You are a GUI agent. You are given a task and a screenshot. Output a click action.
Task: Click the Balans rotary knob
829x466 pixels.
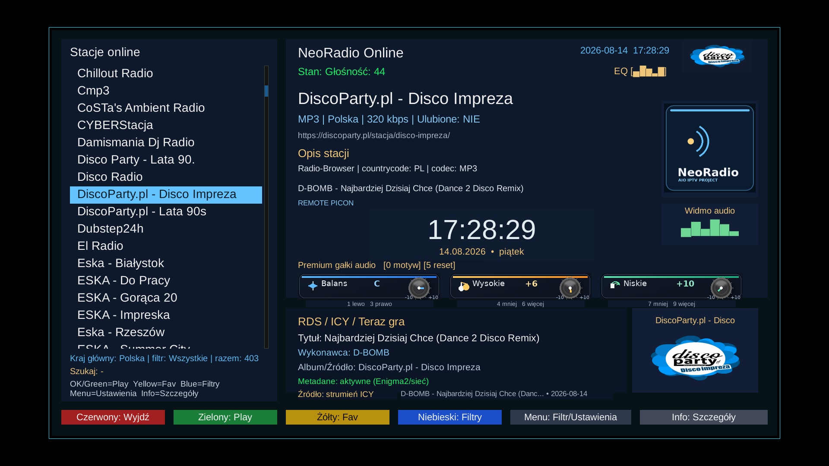(419, 288)
